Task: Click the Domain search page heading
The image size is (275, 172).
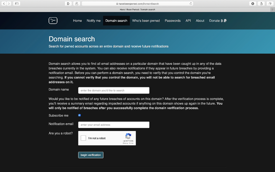Action: click(72, 39)
